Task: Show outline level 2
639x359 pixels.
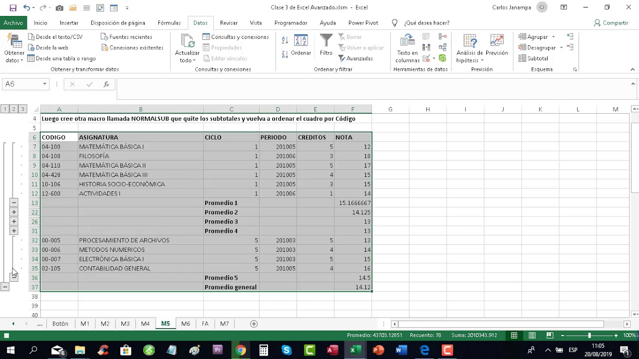Action: pos(14,109)
